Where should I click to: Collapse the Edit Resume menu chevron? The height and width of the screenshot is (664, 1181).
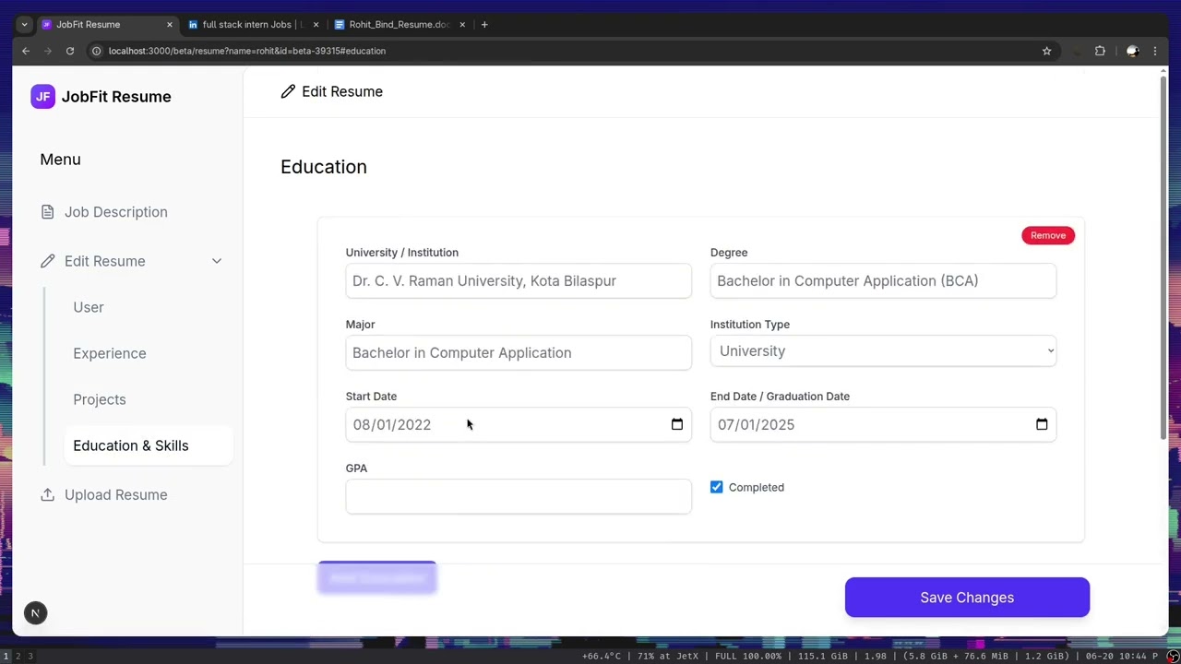tap(217, 261)
